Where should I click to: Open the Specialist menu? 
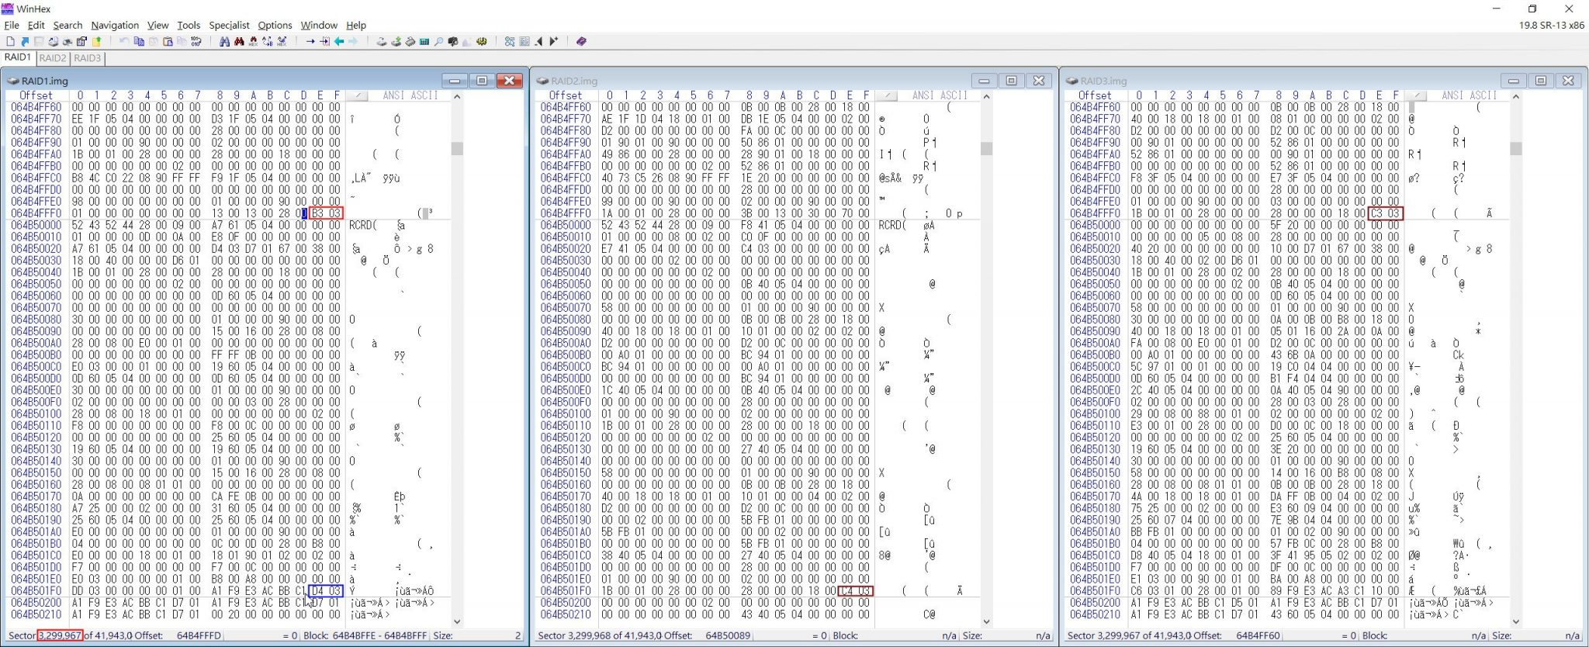[229, 25]
